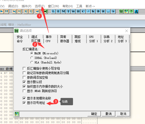Open the Threads window with T button
This screenshot has width=145, height=124.
coord(69,12)
